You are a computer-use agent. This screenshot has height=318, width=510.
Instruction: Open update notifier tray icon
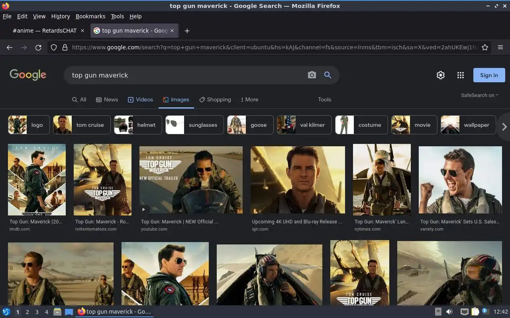pyautogui.click(x=485, y=311)
